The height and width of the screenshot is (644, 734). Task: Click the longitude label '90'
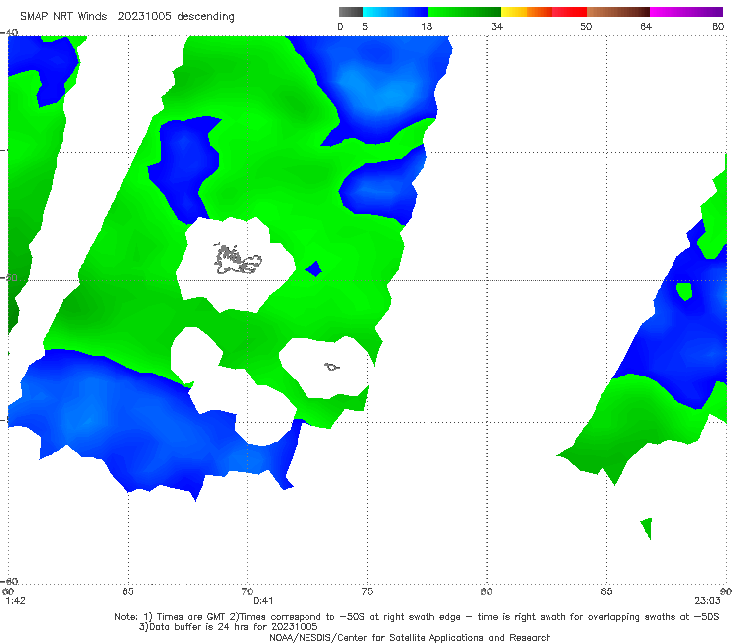[726, 591]
